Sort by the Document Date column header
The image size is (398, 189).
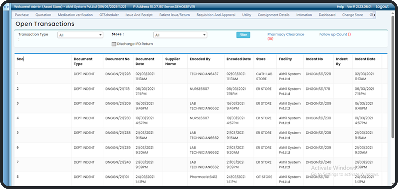145,61
